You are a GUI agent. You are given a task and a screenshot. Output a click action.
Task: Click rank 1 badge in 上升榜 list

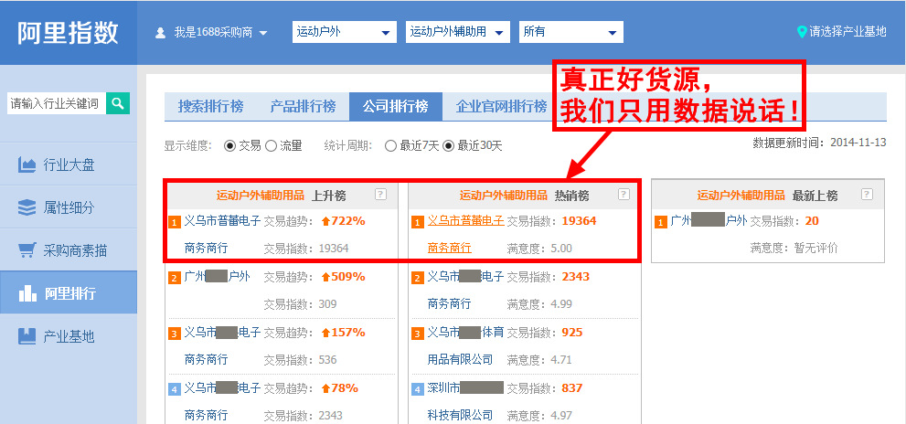pyautogui.click(x=175, y=222)
